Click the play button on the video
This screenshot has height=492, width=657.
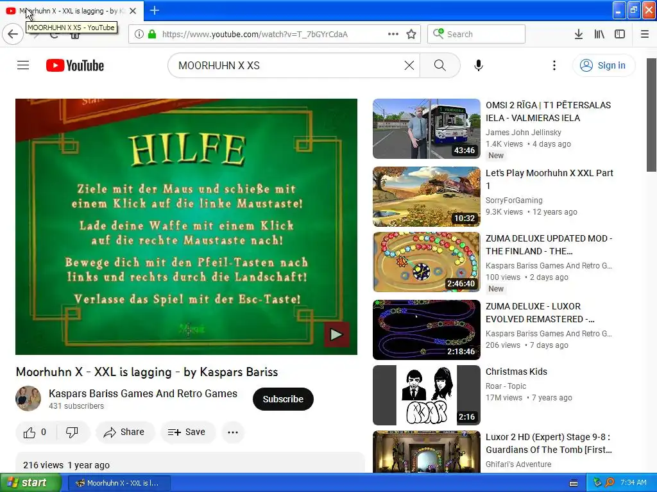coord(336,334)
